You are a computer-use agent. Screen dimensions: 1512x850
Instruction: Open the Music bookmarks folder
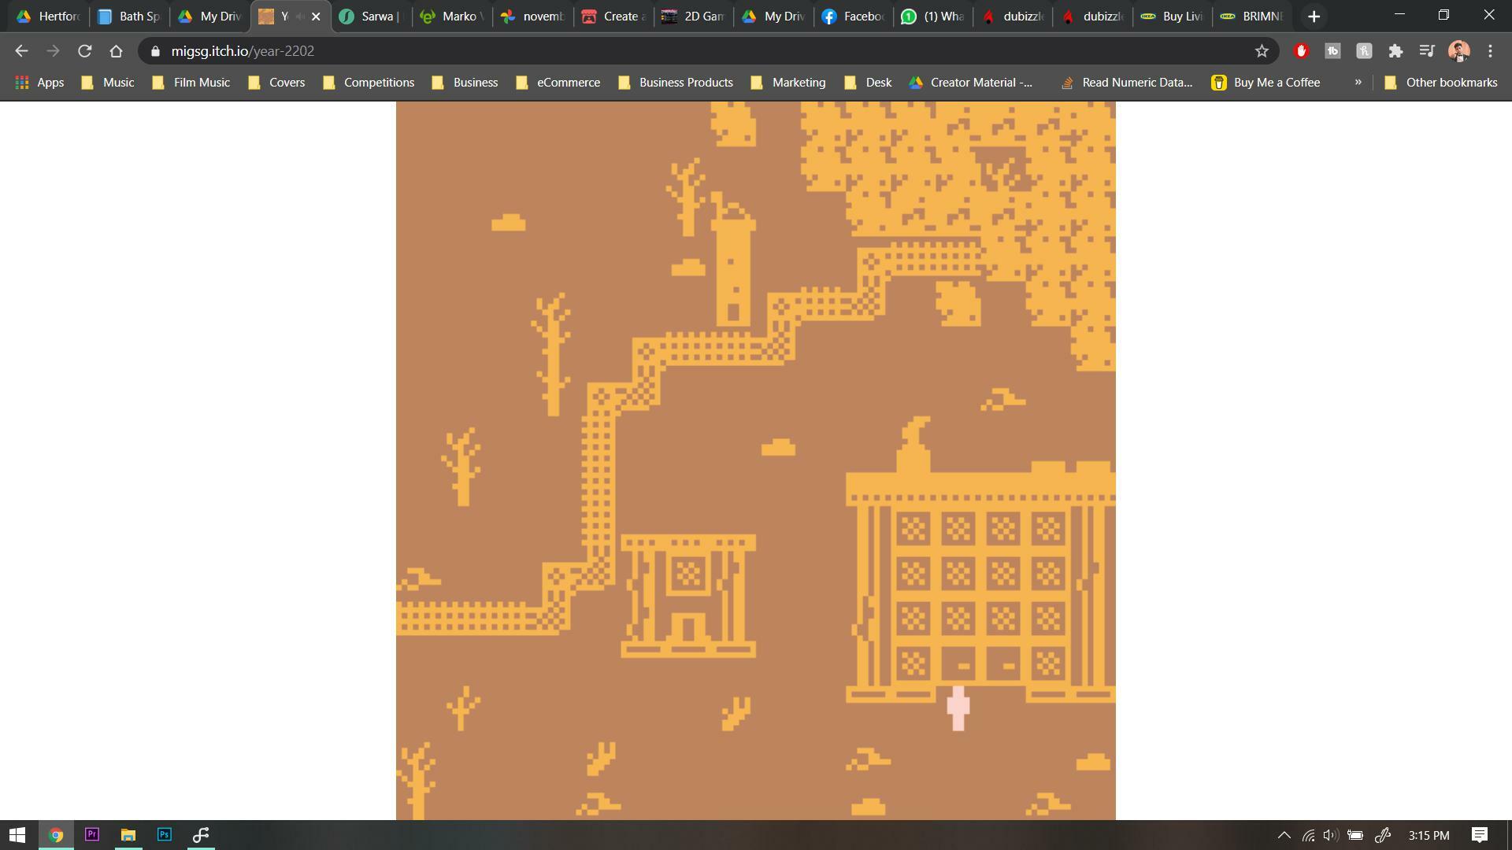point(108,83)
